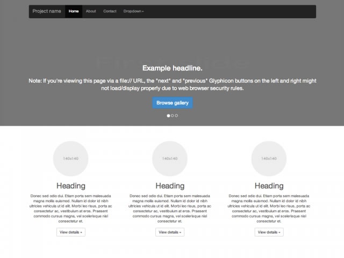Viewport: 344px width, 258px height.
Task: Go to the Contact page link
Action: click(110, 11)
